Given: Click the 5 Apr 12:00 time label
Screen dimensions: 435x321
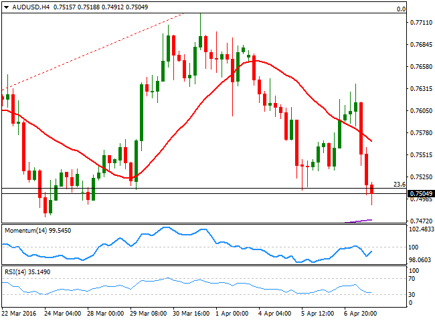Looking at the screenshot, I should point(318,314).
